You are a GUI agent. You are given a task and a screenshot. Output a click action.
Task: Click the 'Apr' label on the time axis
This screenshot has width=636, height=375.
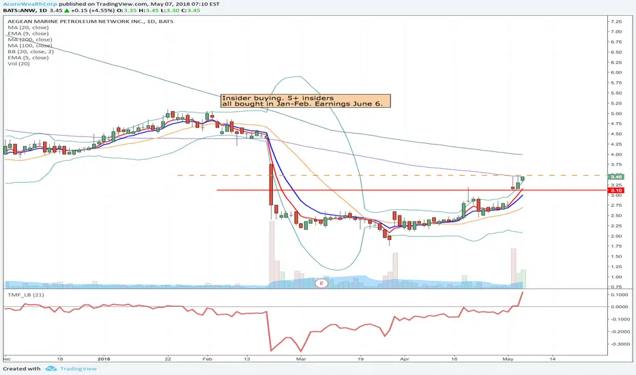click(404, 359)
